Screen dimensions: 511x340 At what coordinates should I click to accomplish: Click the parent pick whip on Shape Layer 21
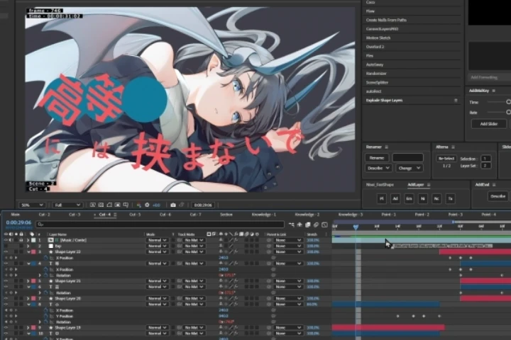click(x=269, y=280)
